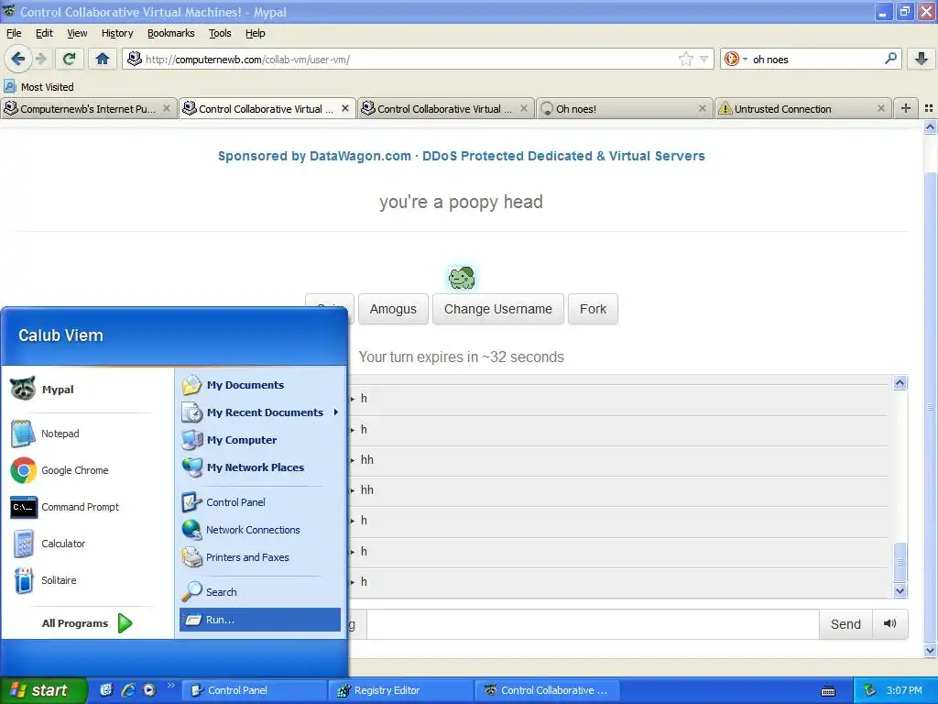Click the green turtle avatar image
938x704 pixels.
coord(462,278)
